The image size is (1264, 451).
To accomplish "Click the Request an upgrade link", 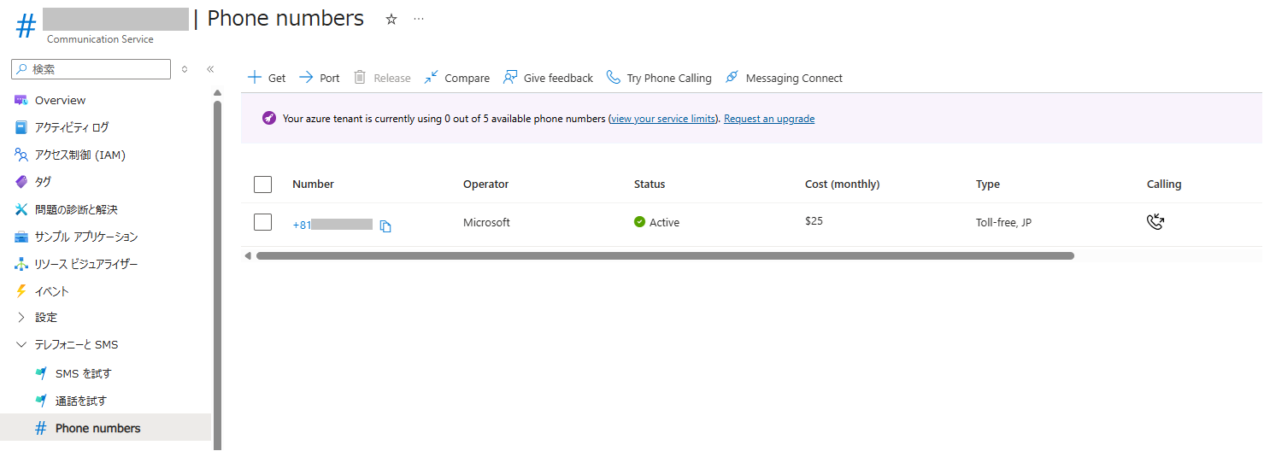I will pyautogui.click(x=768, y=119).
